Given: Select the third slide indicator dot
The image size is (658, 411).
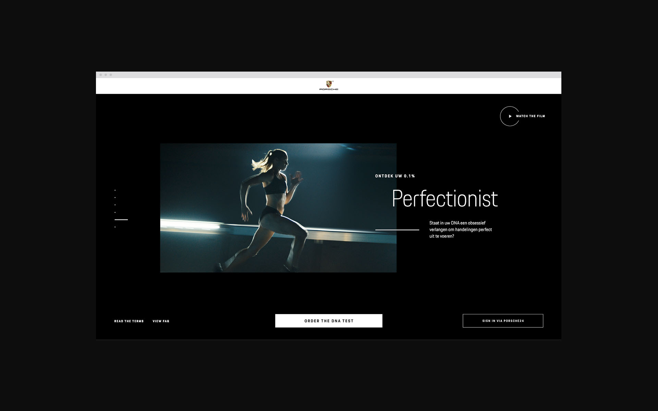Looking at the screenshot, I should click(115, 205).
